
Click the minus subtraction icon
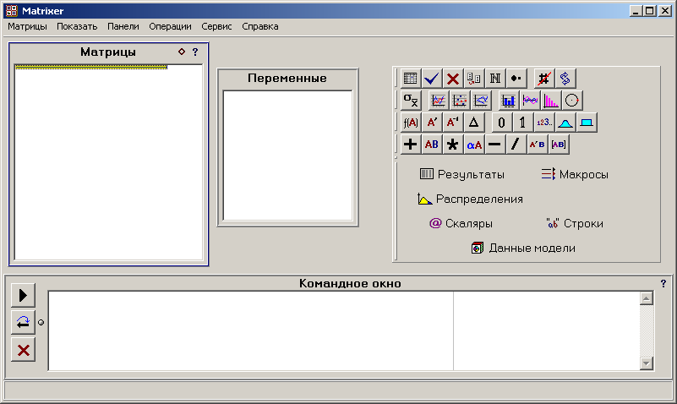pos(494,145)
